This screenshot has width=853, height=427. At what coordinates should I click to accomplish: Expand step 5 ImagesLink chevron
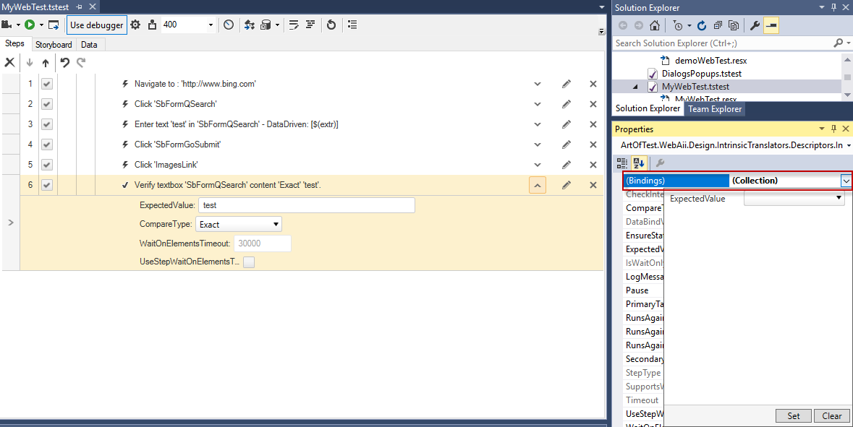point(538,165)
